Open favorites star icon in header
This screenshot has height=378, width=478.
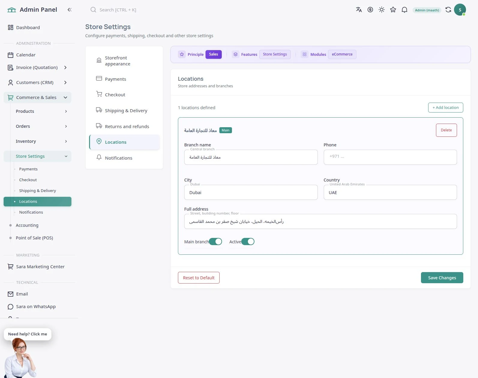point(393,10)
